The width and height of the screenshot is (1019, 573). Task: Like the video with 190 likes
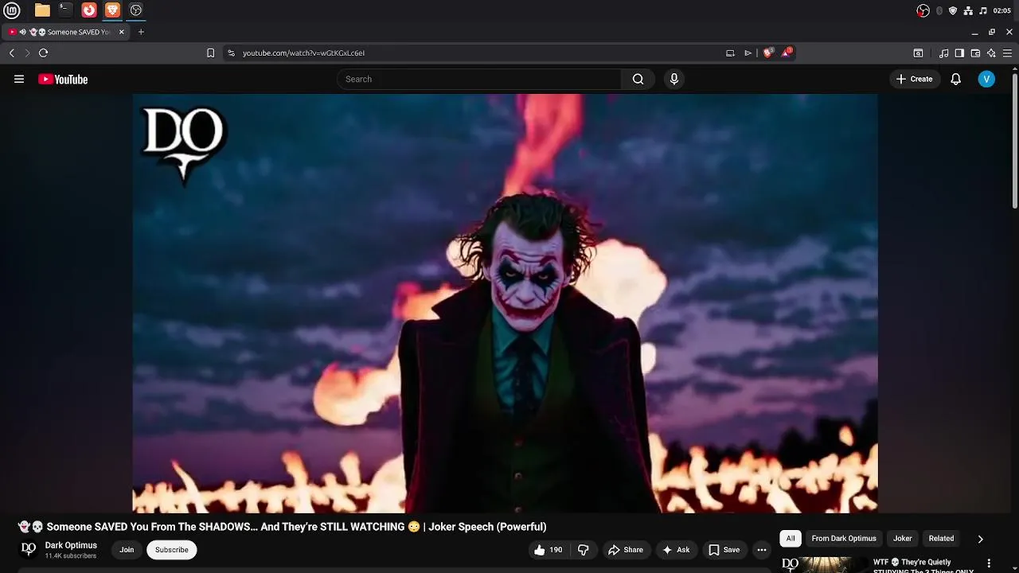pyautogui.click(x=549, y=550)
